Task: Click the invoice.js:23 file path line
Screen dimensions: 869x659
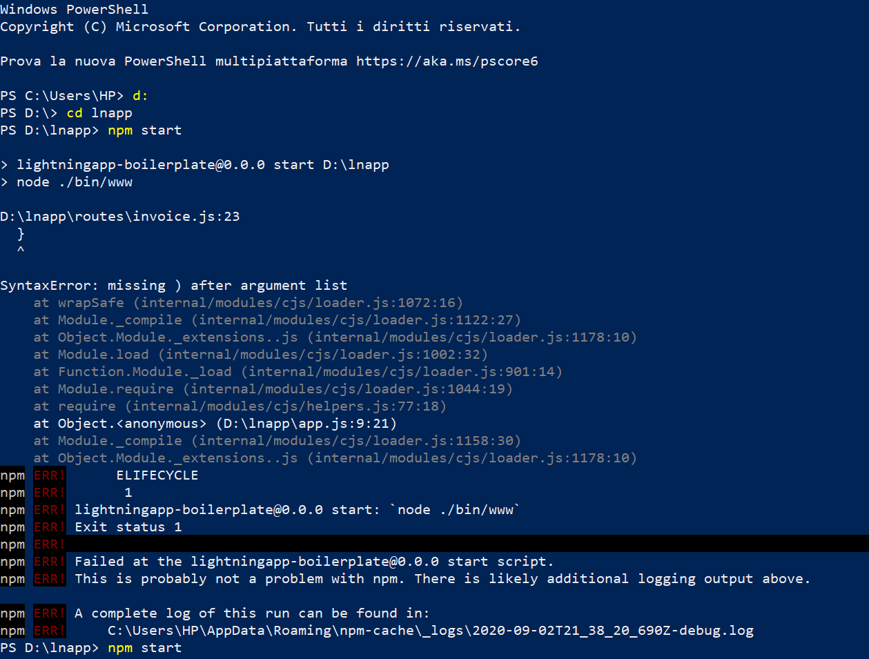Action: point(120,216)
